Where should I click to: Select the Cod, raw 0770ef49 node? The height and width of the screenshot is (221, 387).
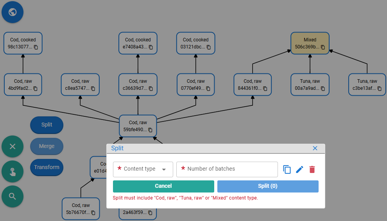[196, 85]
